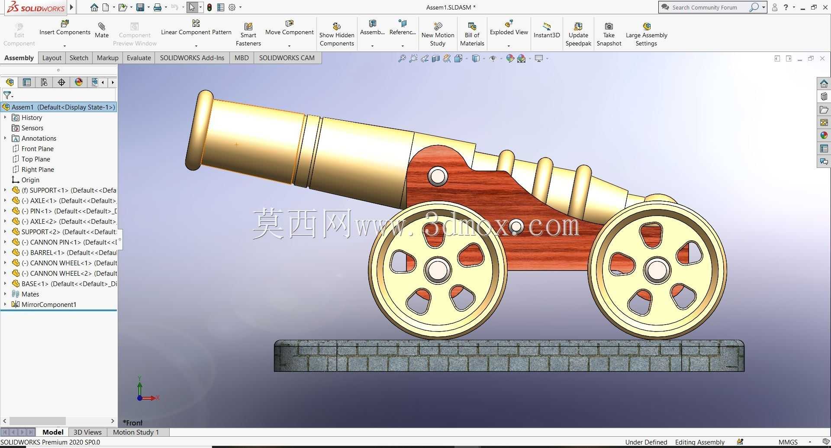Click Rebuild traffic light icon
This screenshot has width=831, height=448.
pos(209,7)
